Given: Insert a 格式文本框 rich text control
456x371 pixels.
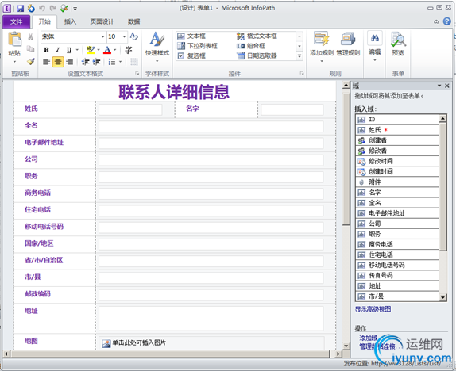Looking at the screenshot, I should (257, 36).
